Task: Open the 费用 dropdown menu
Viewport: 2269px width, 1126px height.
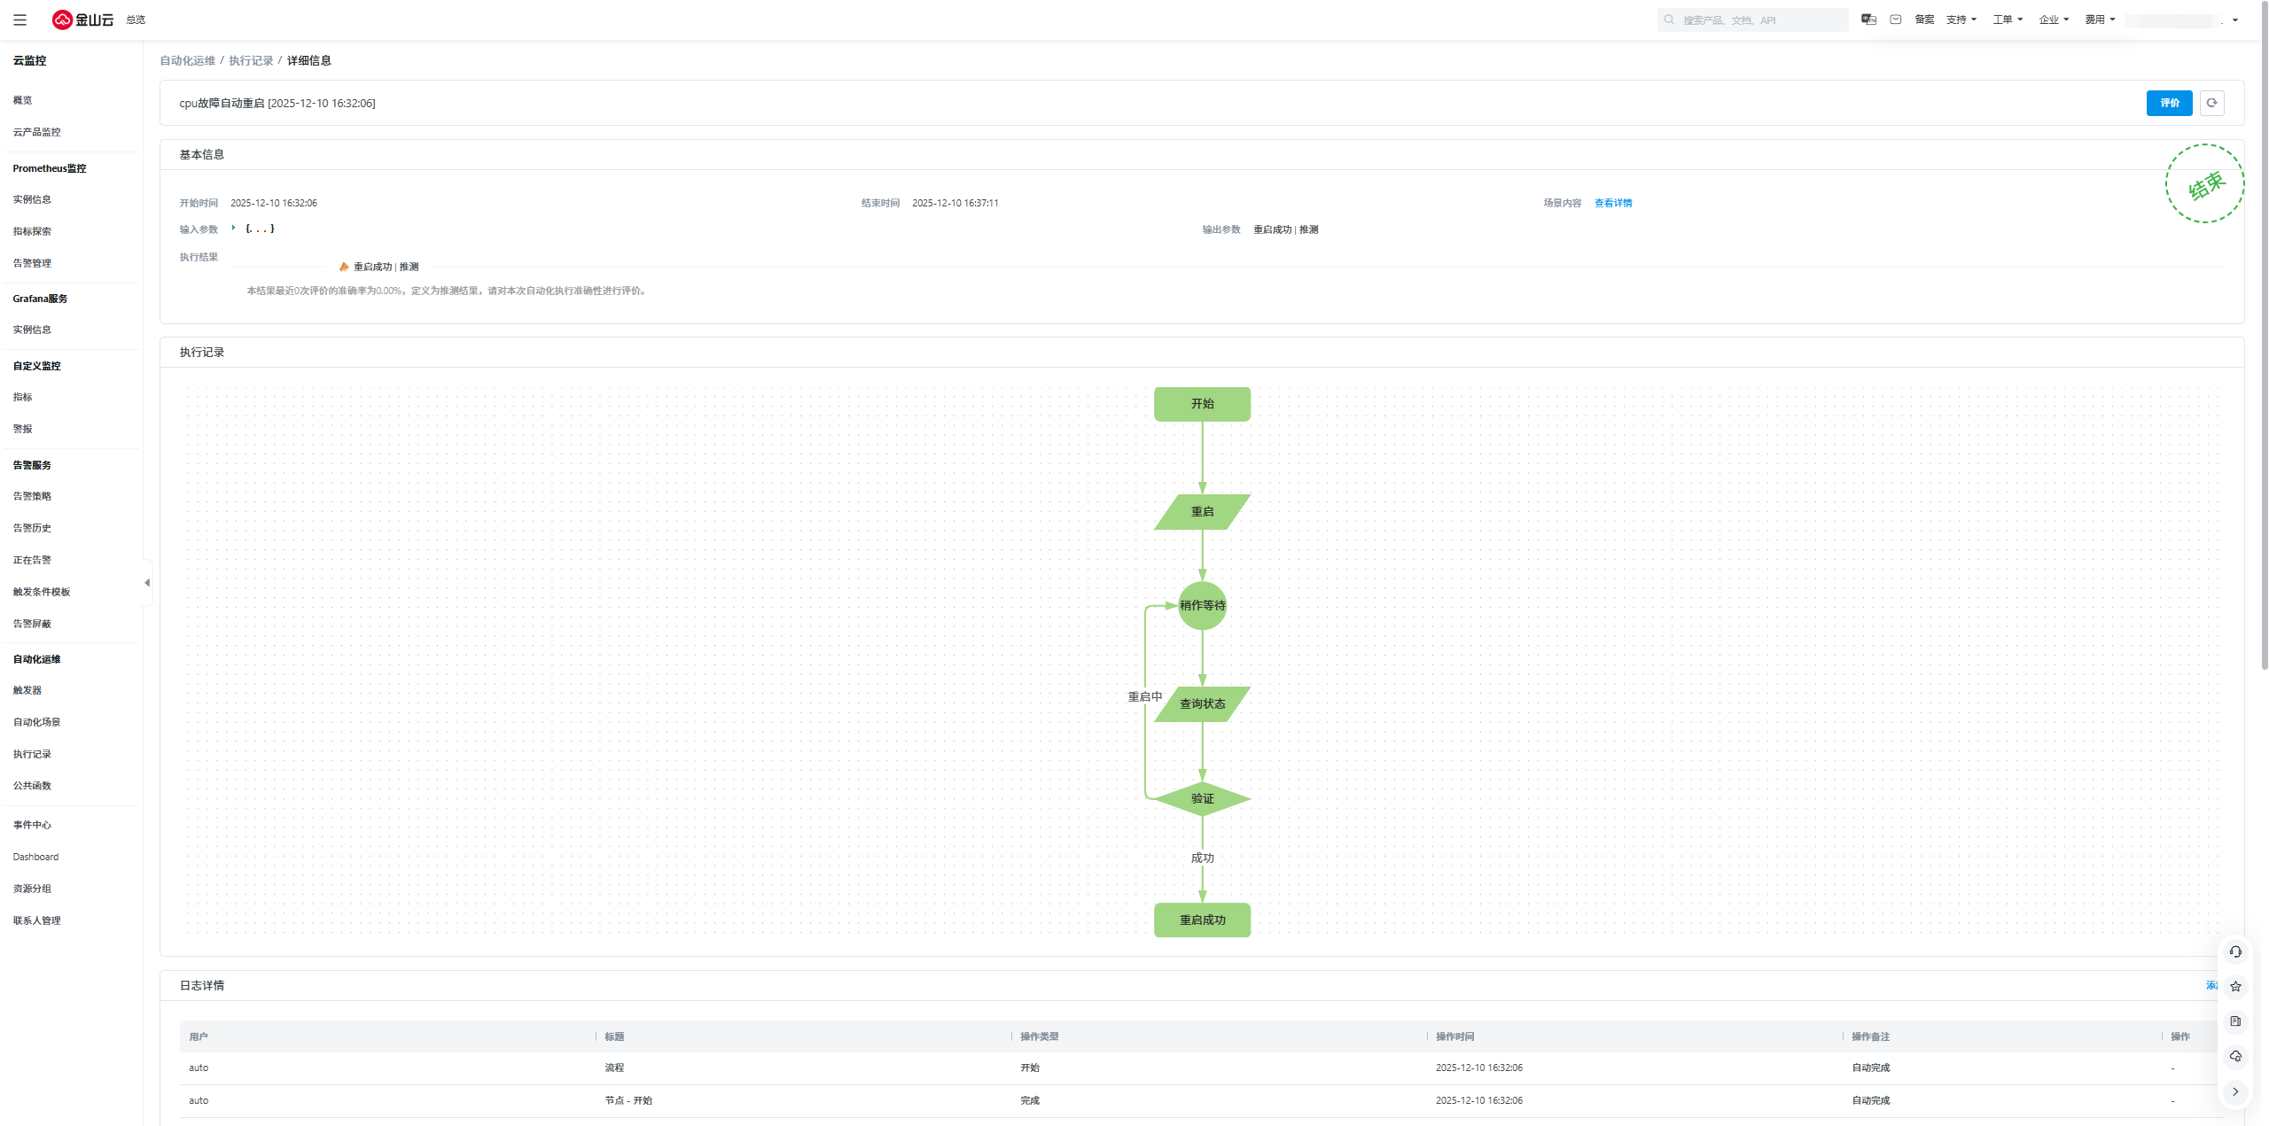Action: coord(2099,19)
